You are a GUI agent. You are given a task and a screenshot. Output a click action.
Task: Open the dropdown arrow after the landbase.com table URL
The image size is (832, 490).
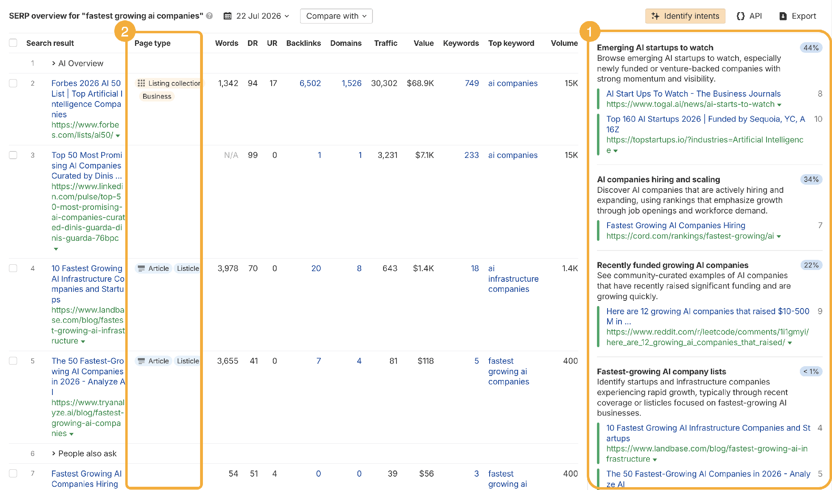pos(83,341)
